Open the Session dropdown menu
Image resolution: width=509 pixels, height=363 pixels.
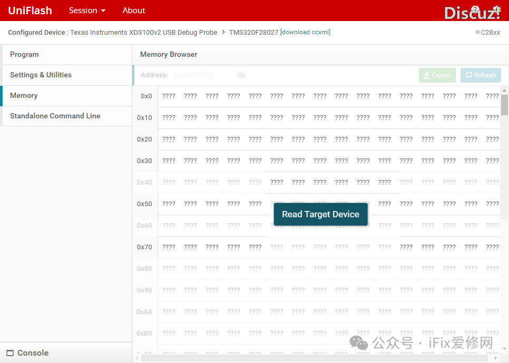pyautogui.click(x=87, y=11)
